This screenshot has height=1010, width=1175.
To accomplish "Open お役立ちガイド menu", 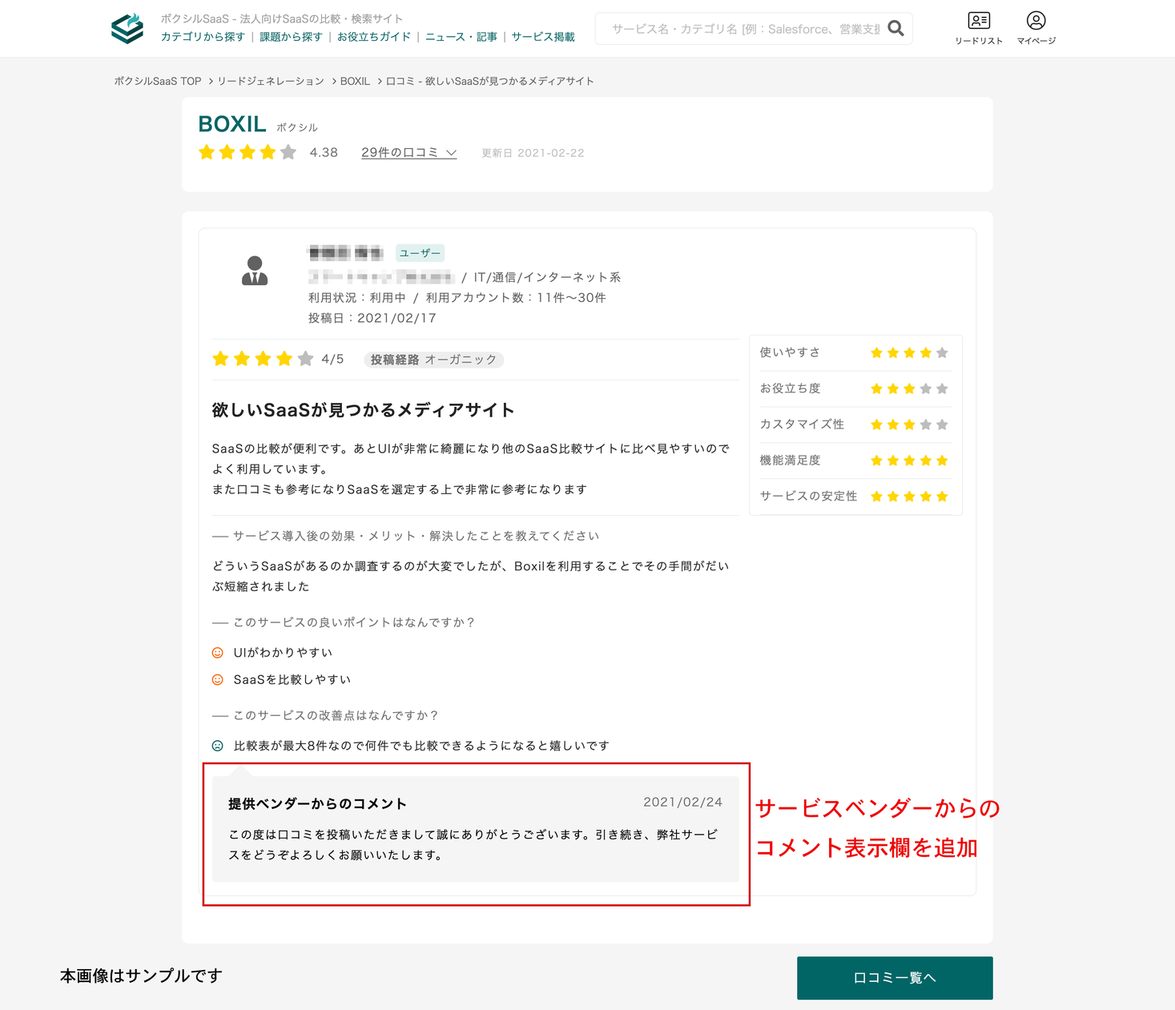I will [374, 37].
